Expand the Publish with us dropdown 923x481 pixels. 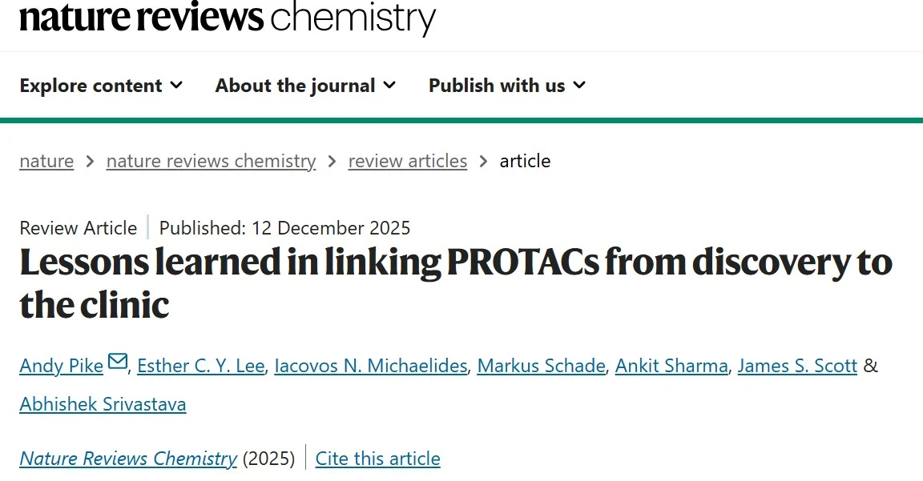496,86
